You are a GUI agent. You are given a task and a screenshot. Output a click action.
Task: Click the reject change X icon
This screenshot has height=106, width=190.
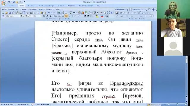click(x=142, y=13)
